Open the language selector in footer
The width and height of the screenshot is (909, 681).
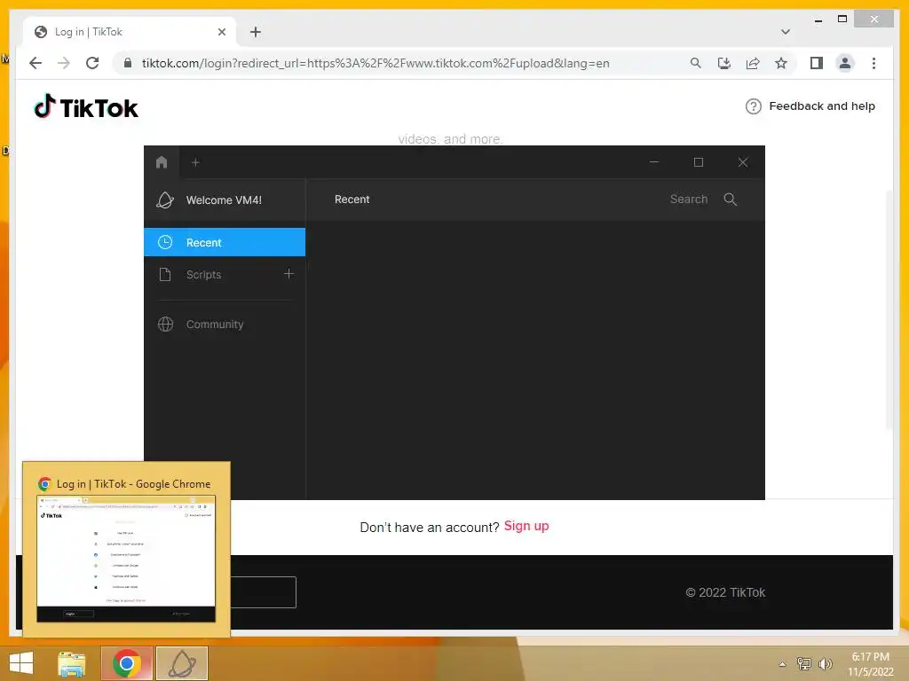click(263, 591)
